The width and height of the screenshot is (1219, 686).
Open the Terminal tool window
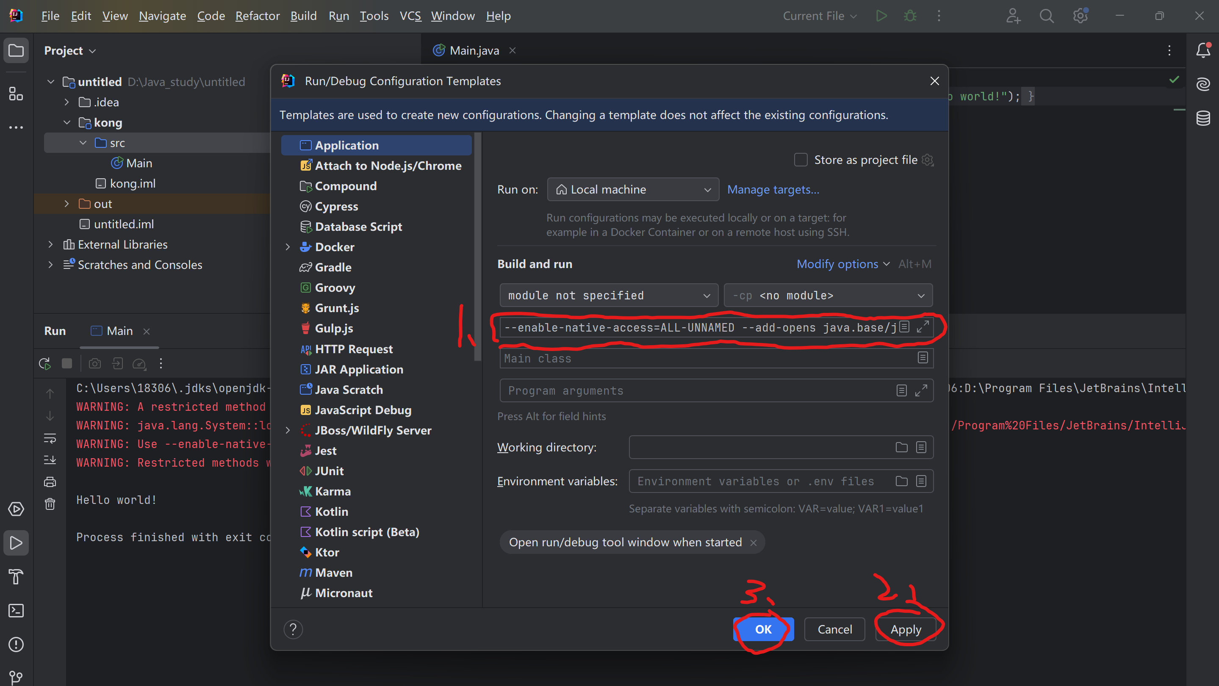[x=16, y=610]
